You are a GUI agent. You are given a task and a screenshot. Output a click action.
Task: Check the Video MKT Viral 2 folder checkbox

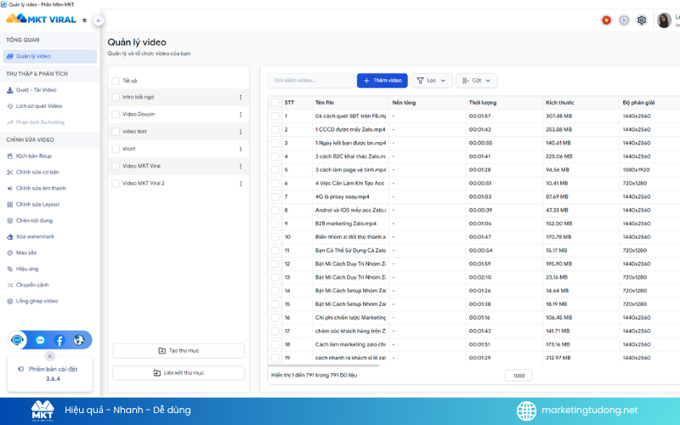pyautogui.click(x=116, y=184)
